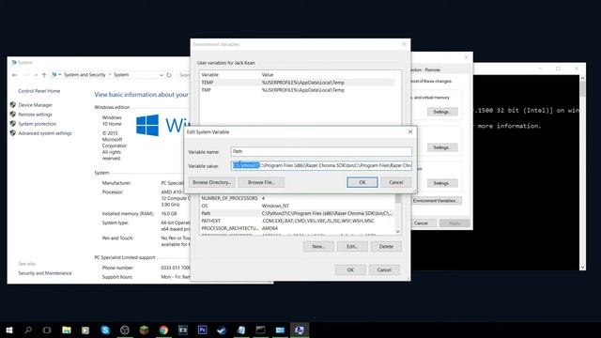Select the TEMP user variable row
Image resolution: width=601 pixels, height=338 pixels.
pyautogui.click(x=297, y=83)
